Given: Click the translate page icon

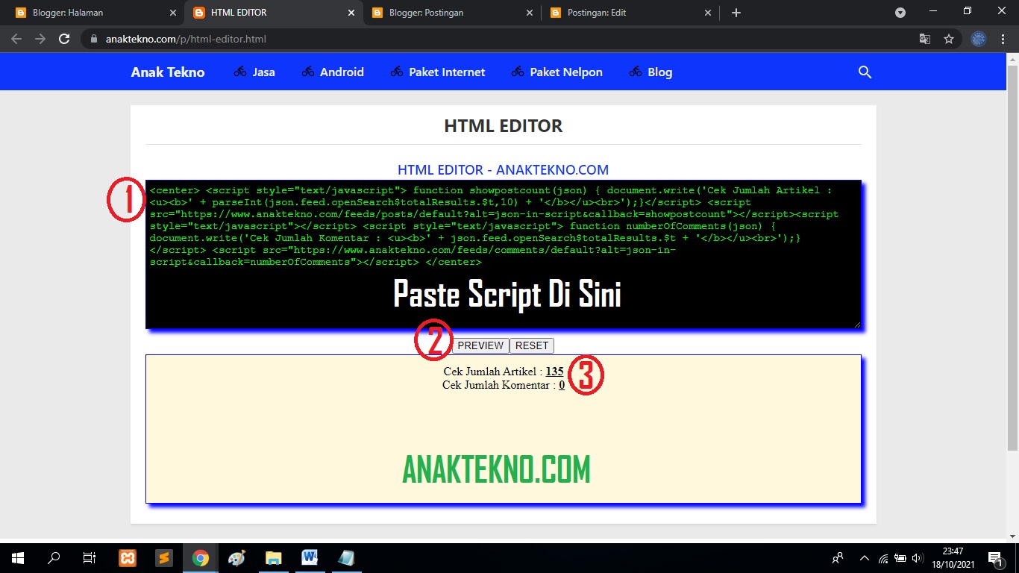Looking at the screenshot, I should coord(925,39).
